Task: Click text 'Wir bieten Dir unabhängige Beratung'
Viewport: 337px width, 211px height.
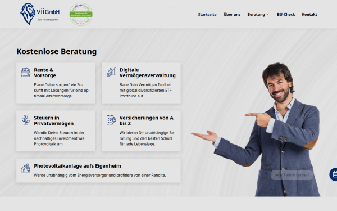Action: coord(147,138)
